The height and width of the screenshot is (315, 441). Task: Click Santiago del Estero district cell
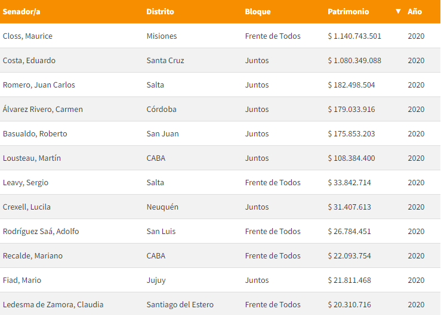(x=180, y=304)
